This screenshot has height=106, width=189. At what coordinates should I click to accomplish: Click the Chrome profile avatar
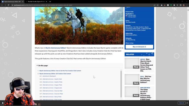pos(184,5)
